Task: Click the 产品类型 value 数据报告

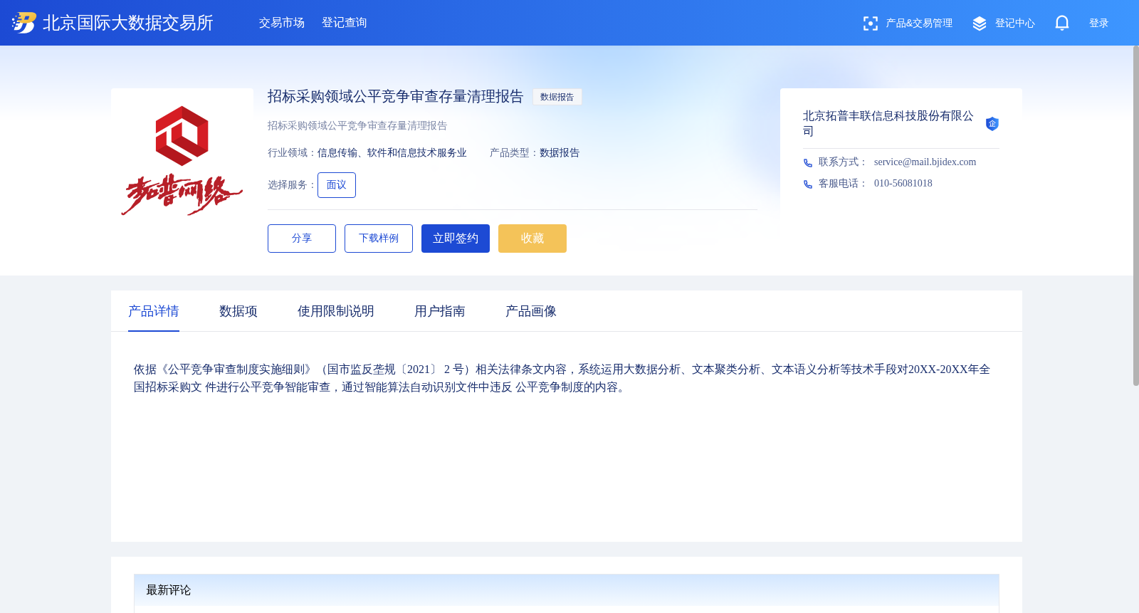Action: tap(560, 153)
